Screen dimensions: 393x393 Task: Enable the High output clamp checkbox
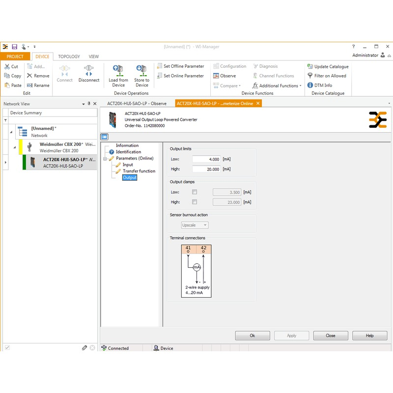tap(195, 202)
